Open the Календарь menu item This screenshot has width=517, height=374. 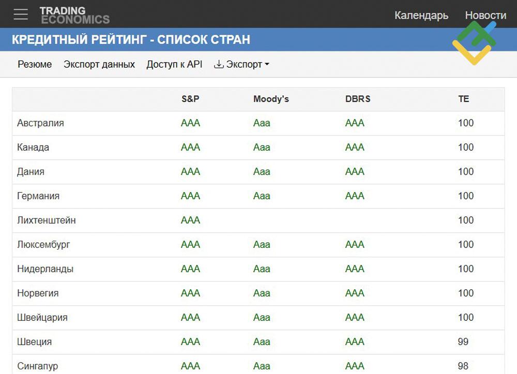(421, 15)
